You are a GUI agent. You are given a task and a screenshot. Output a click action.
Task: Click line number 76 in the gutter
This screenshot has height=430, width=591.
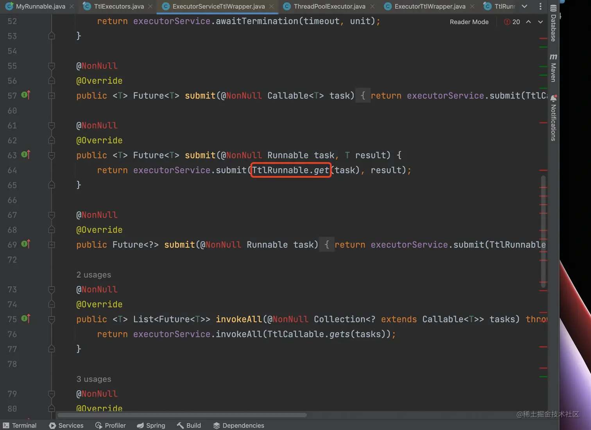pyautogui.click(x=12, y=334)
